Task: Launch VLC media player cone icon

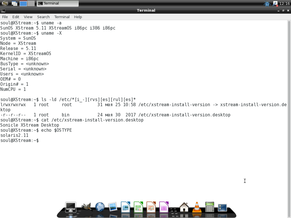Action: [197, 207]
